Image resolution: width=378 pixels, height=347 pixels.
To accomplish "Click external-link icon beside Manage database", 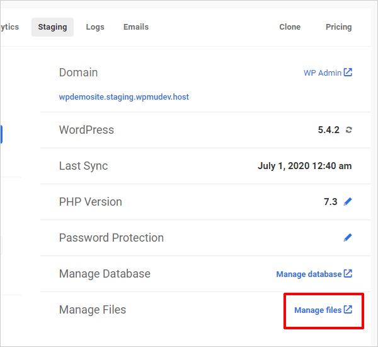I will [348, 273].
